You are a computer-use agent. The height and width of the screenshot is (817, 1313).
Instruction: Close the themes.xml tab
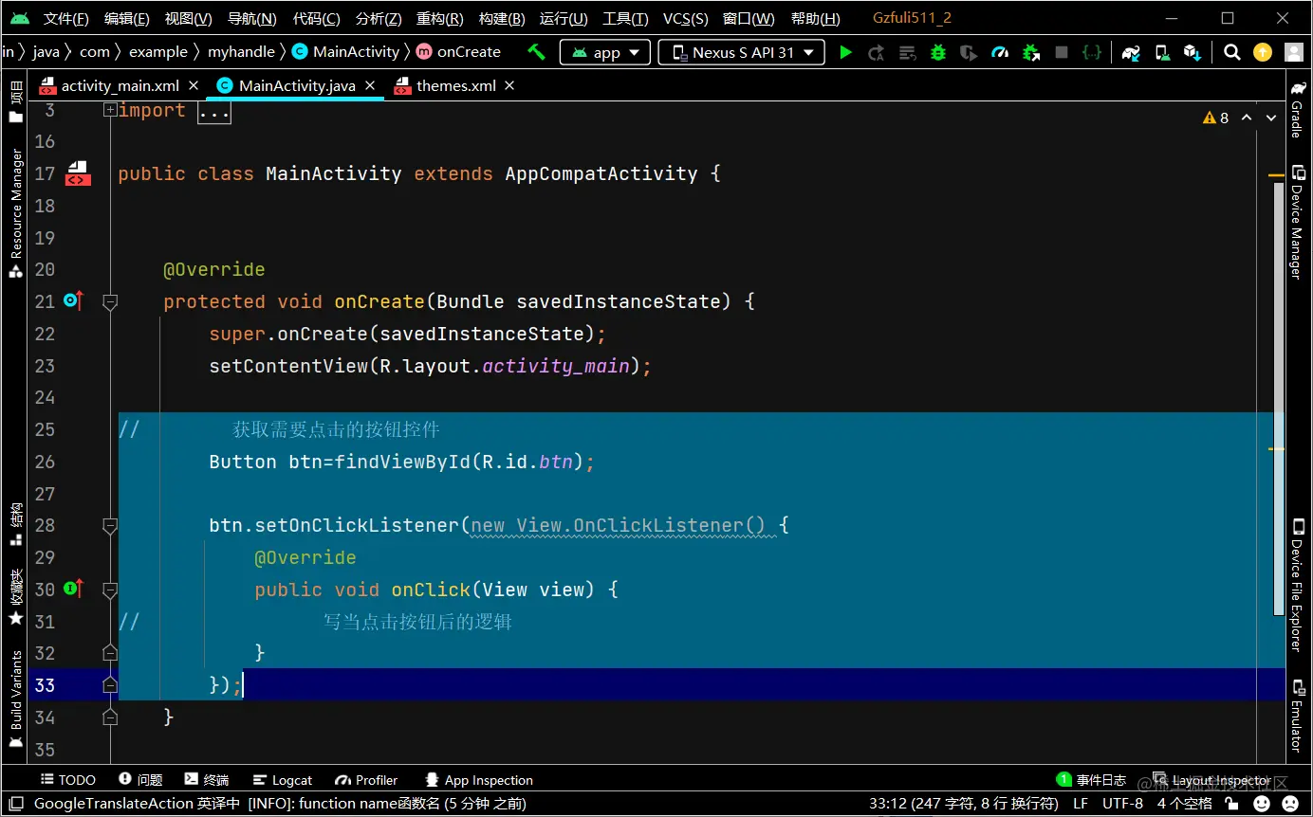[x=509, y=85]
